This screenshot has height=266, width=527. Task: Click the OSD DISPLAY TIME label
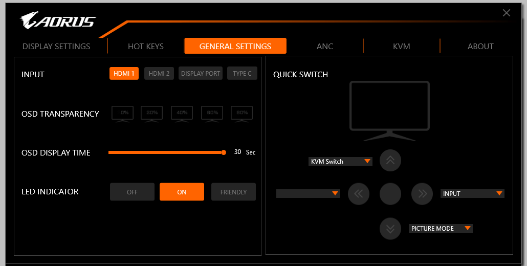[56, 153]
